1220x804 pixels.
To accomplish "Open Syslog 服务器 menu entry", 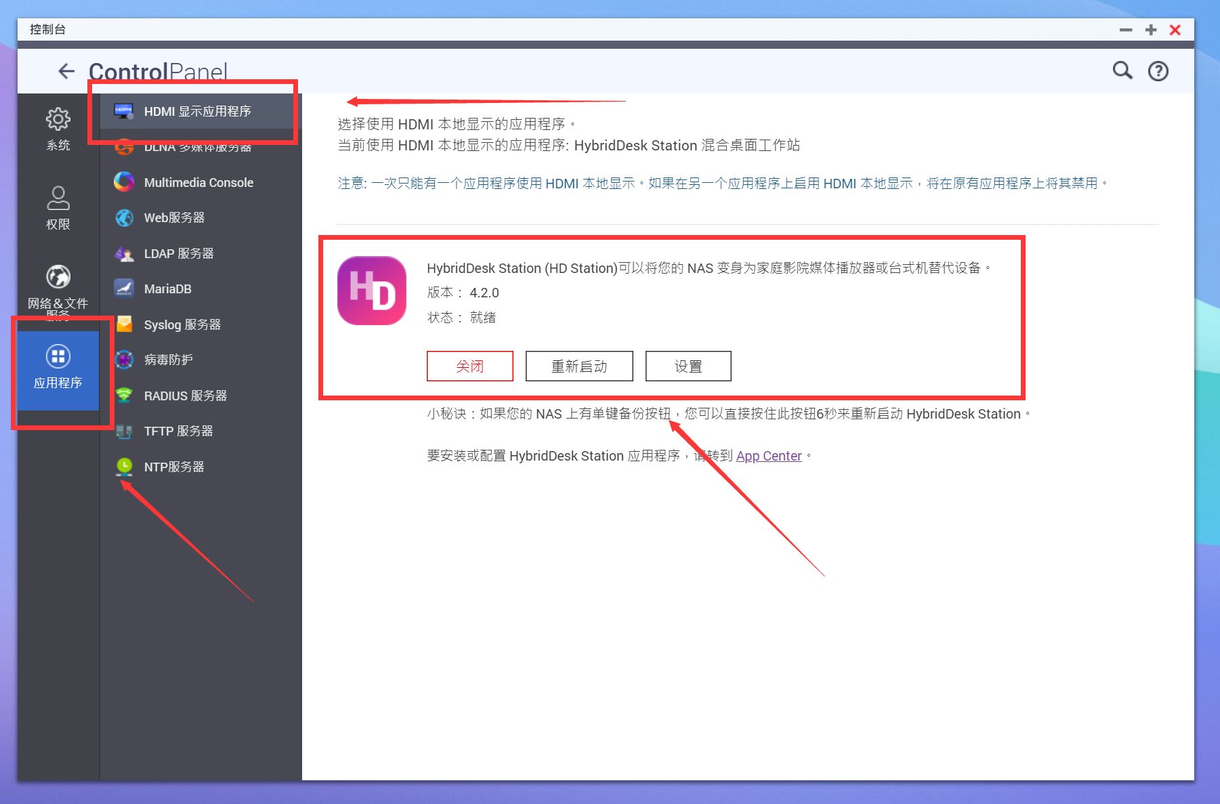I will click(x=201, y=324).
